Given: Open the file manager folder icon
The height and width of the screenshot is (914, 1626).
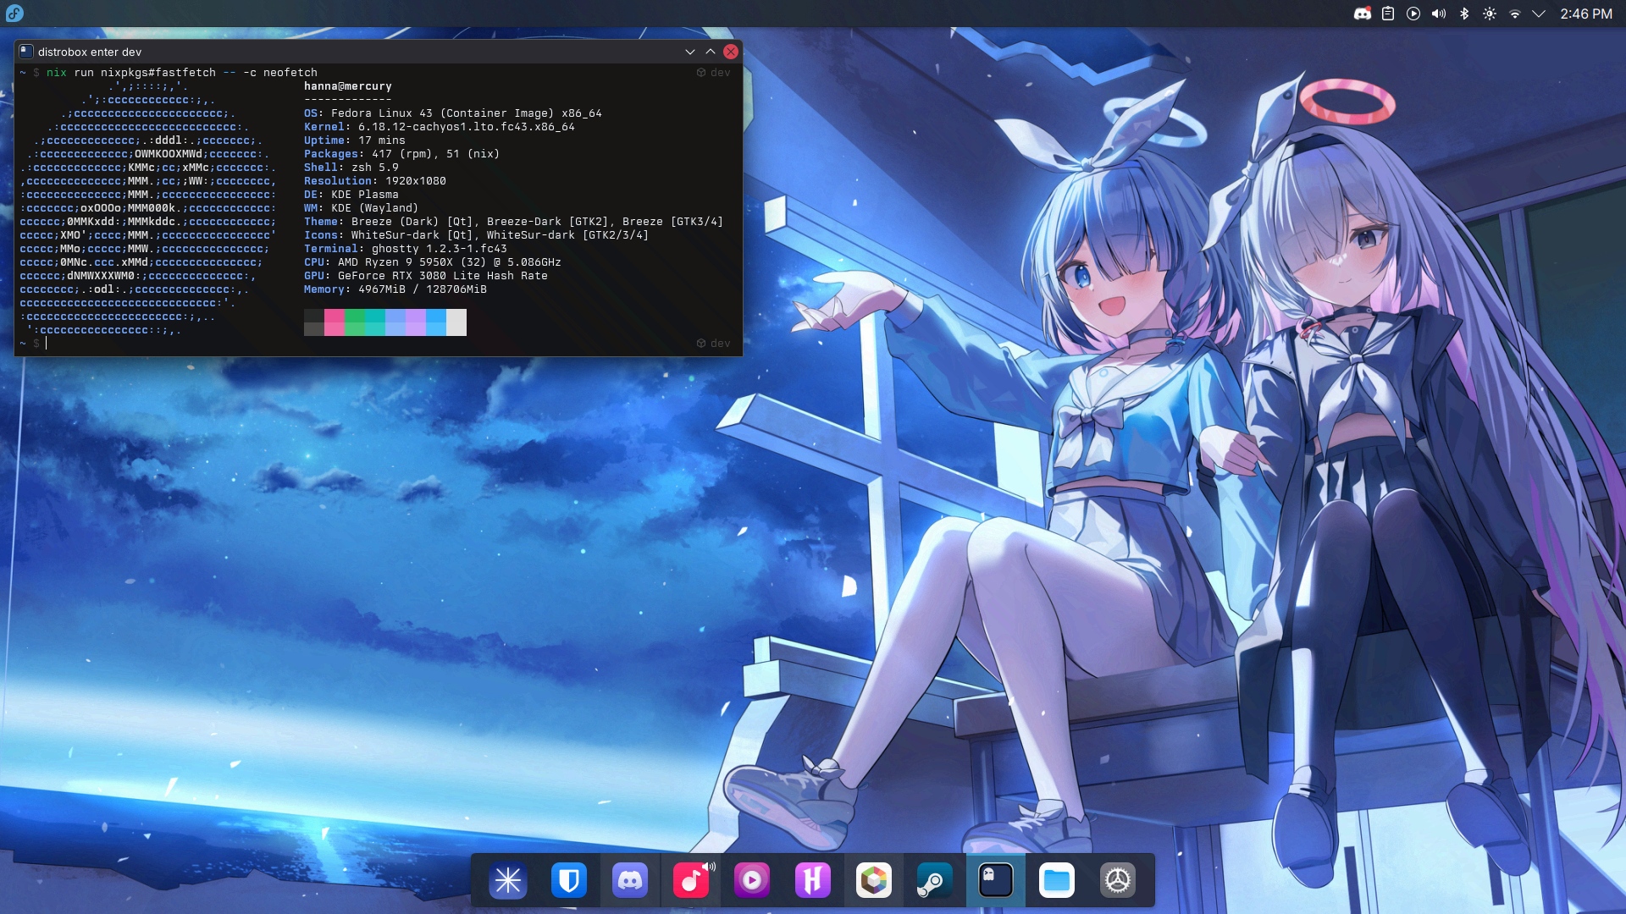Looking at the screenshot, I should click(x=1057, y=880).
